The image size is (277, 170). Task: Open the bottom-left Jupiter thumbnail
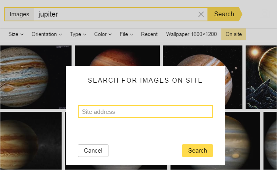(x=31, y=141)
